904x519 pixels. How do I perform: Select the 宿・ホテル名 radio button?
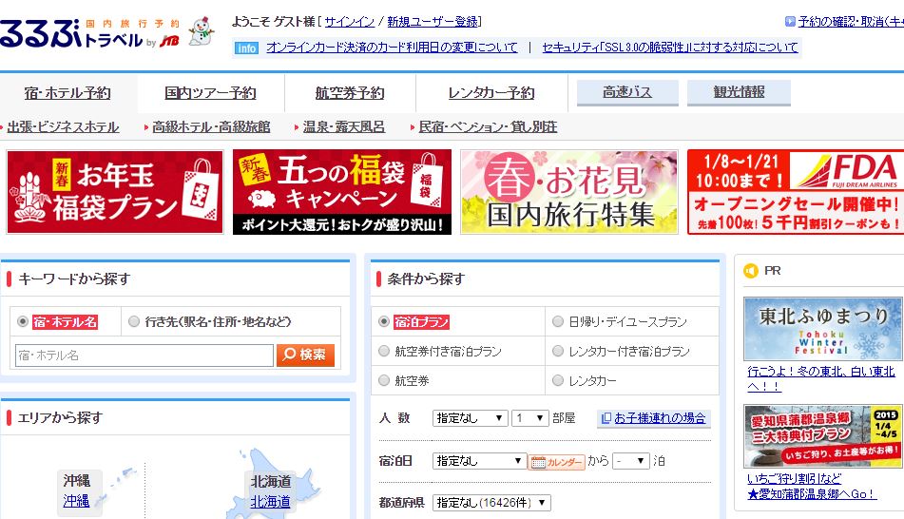click(x=23, y=322)
